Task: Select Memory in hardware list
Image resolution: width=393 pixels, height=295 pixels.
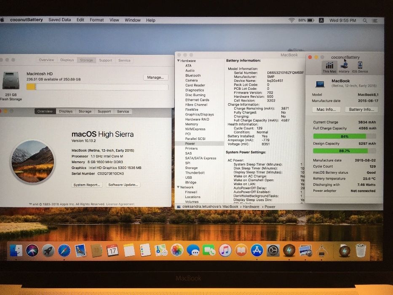Action: click(192, 124)
